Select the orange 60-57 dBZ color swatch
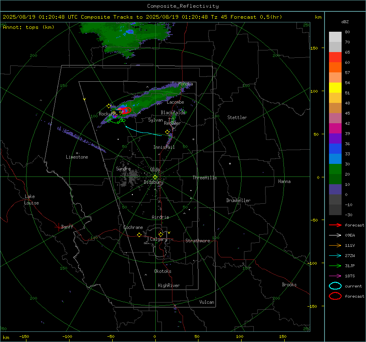This screenshot has height=342, width=366. pyautogui.click(x=335, y=68)
